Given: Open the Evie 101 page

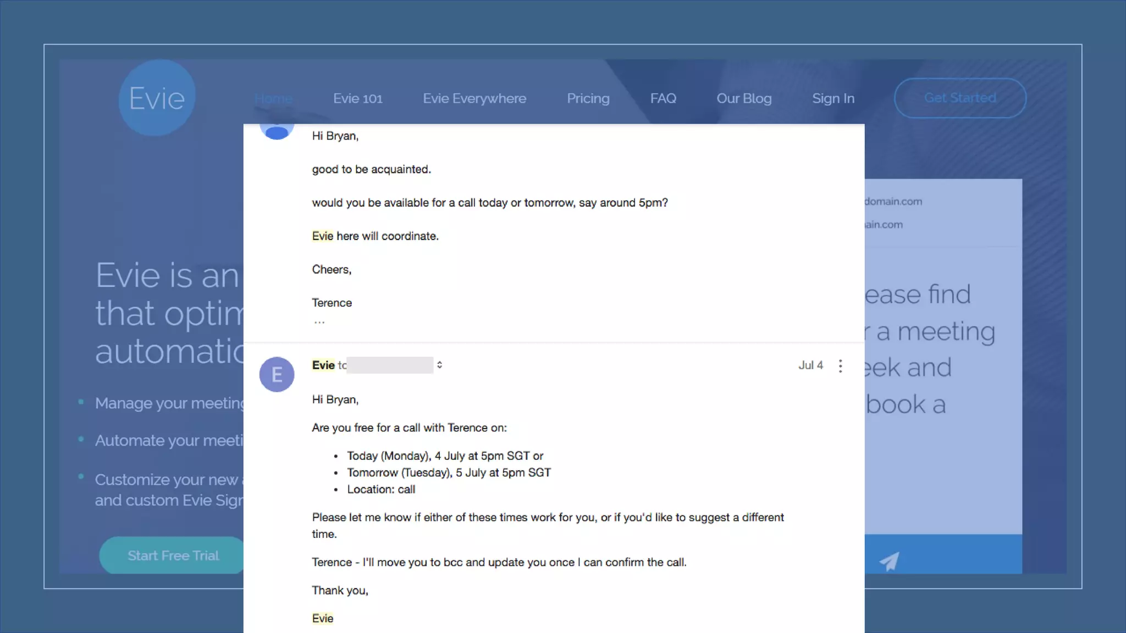Looking at the screenshot, I should point(357,99).
